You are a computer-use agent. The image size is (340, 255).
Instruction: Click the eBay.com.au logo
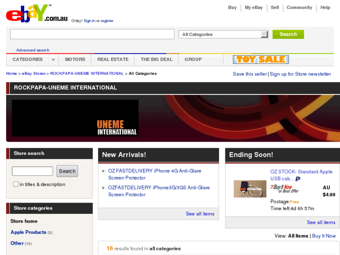[x=37, y=14]
